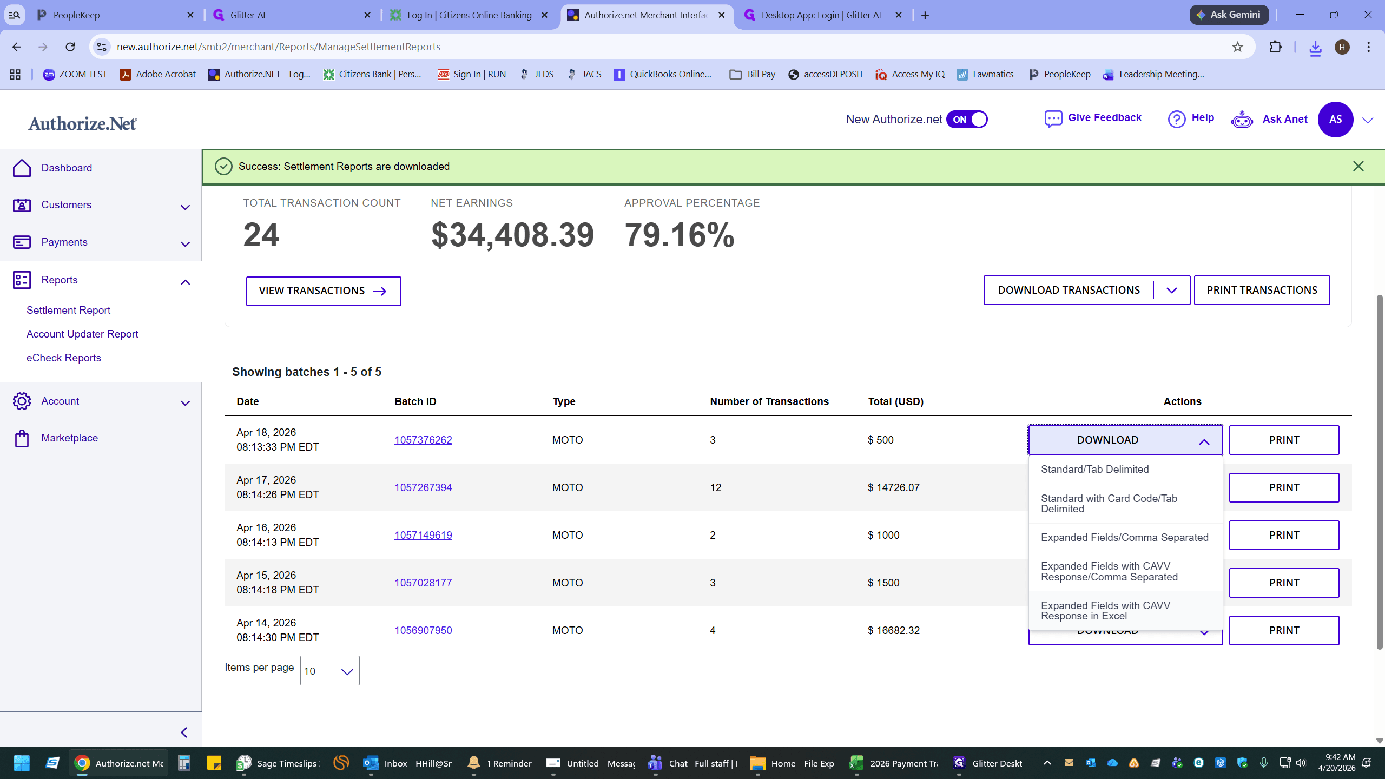Image resolution: width=1385 pixels, height=779 pixels.
Task: Click the Account gear icon
Action: [22, 401]
